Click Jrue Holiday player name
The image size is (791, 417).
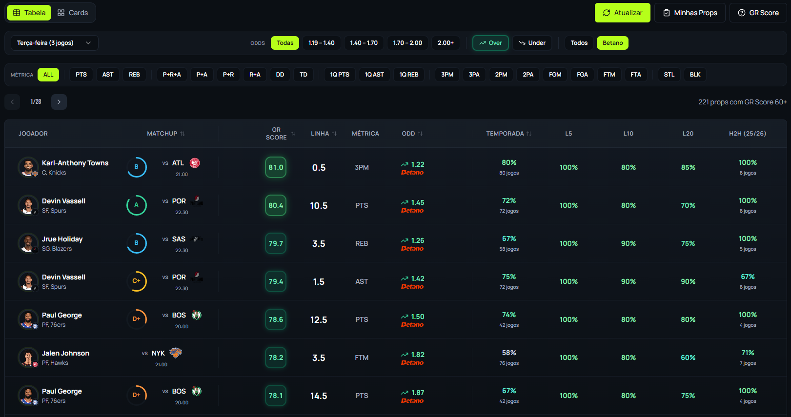coord(62,239)
